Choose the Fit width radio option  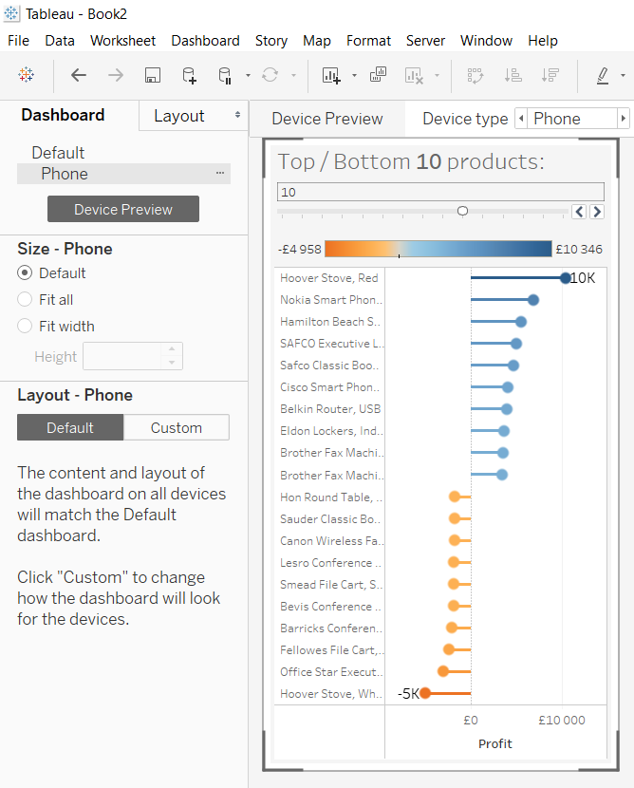[x=26, y=327]
